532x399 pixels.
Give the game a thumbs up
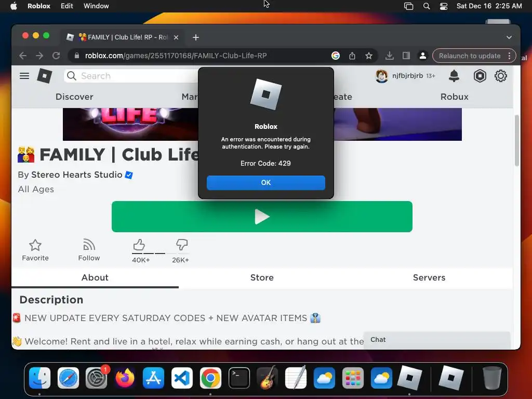tap(139, 245)
